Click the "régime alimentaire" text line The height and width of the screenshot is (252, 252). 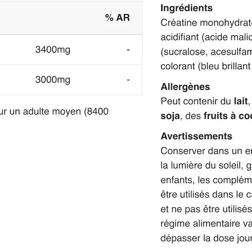tap(206, 224)
